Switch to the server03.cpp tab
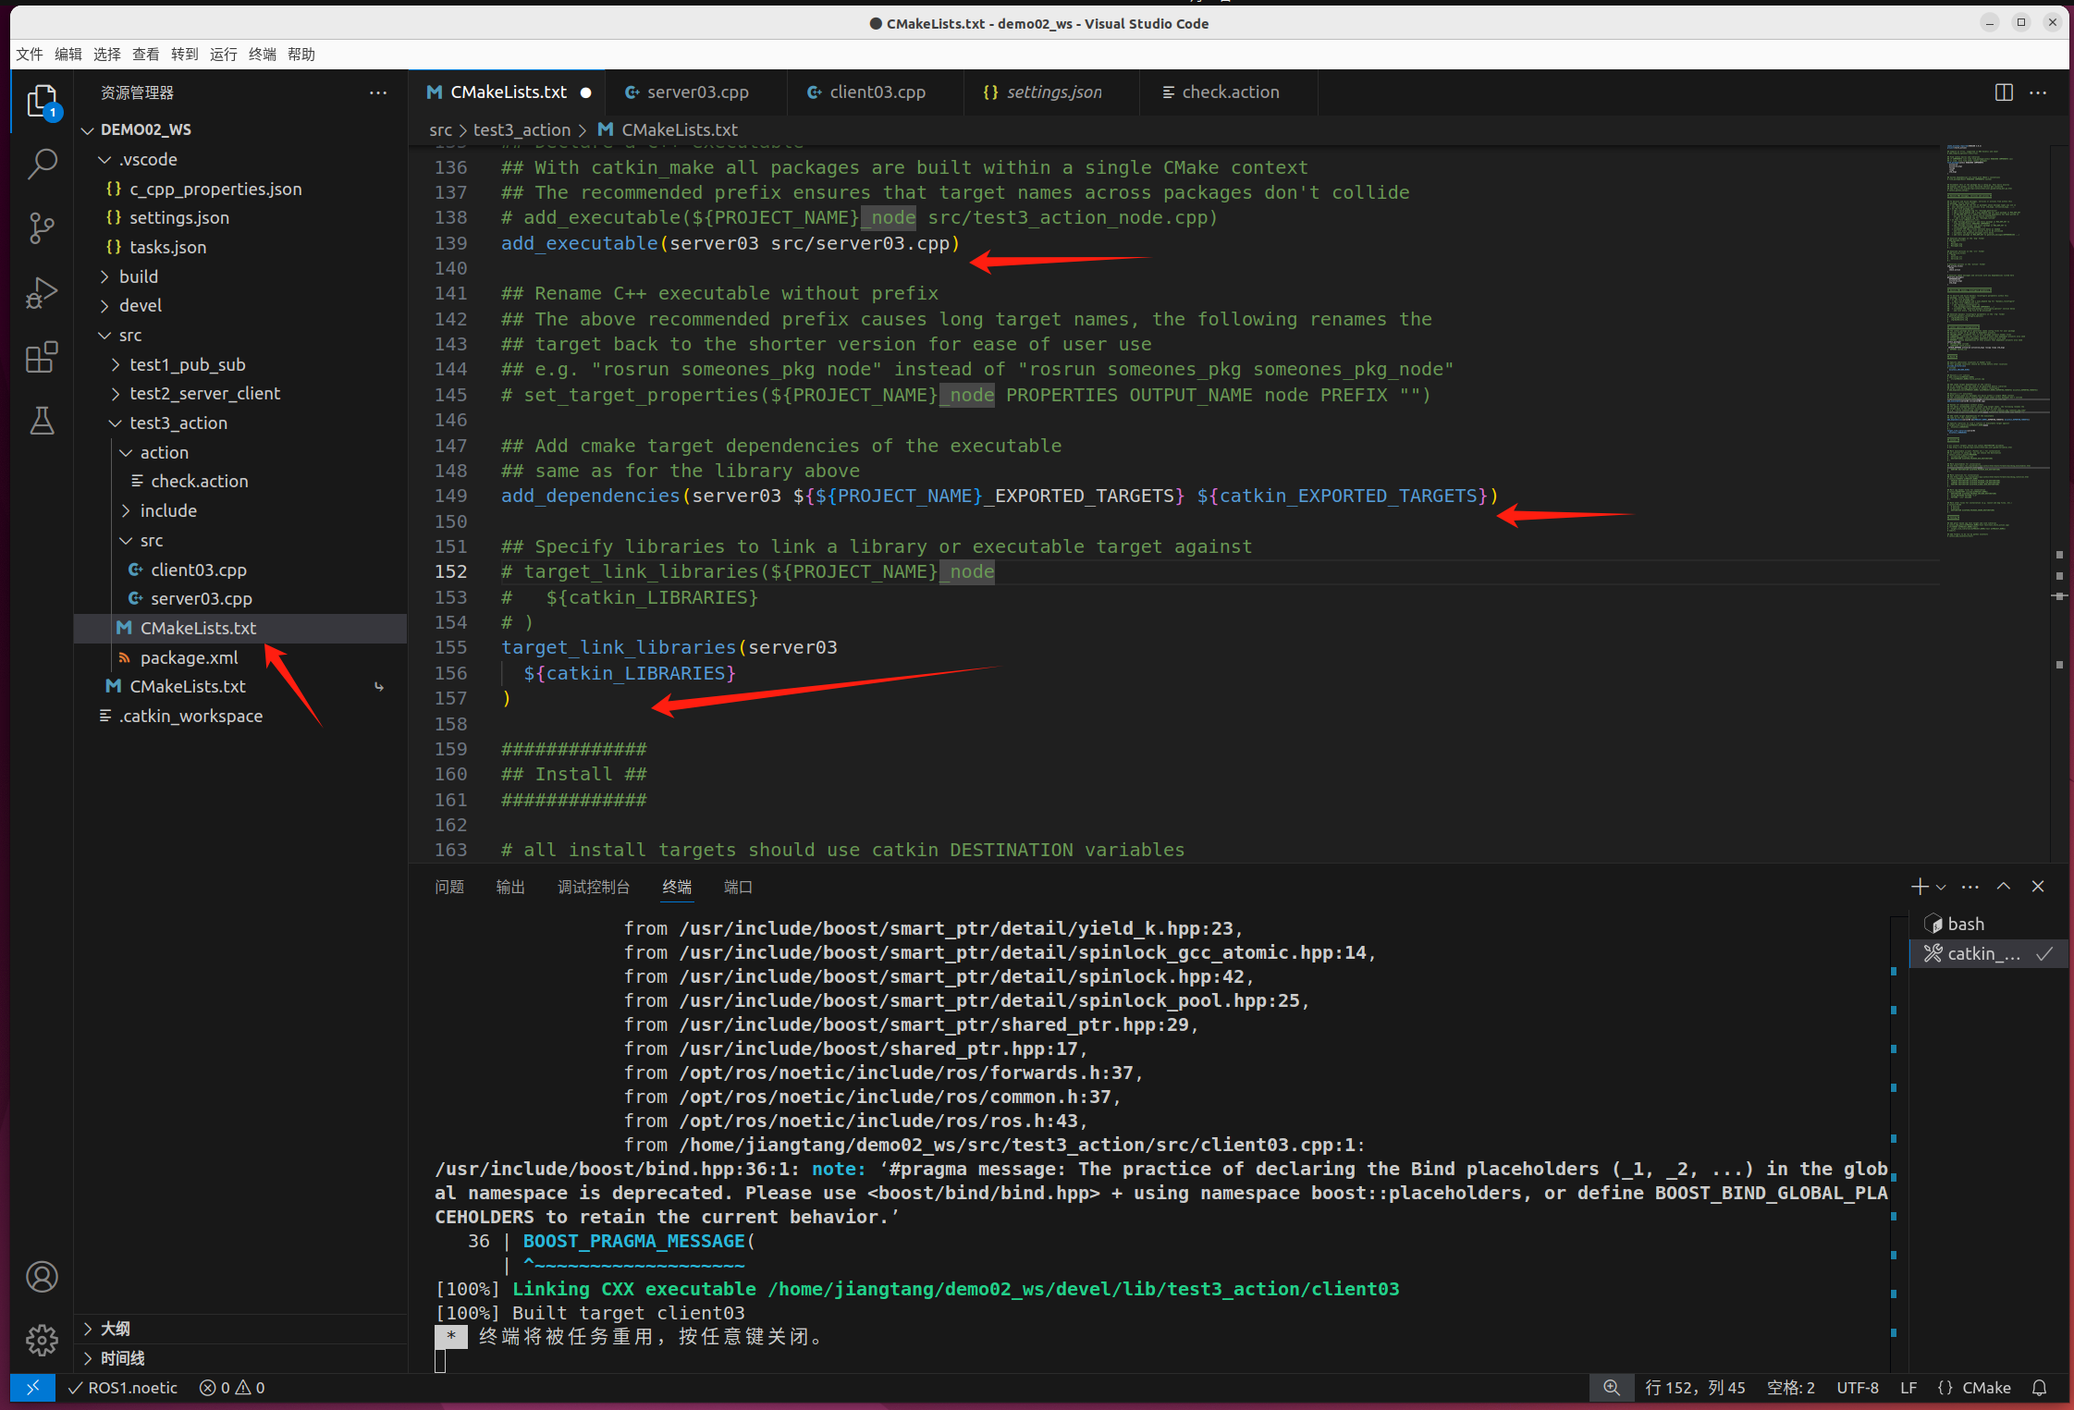The image size is (2074, 1410). (696, 92)
